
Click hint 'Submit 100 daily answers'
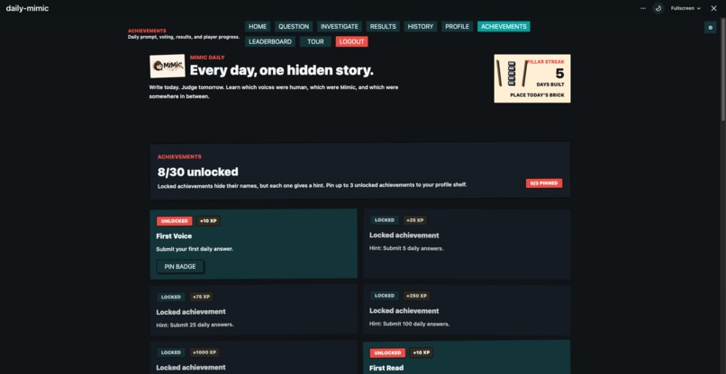[x=409, y=324]
